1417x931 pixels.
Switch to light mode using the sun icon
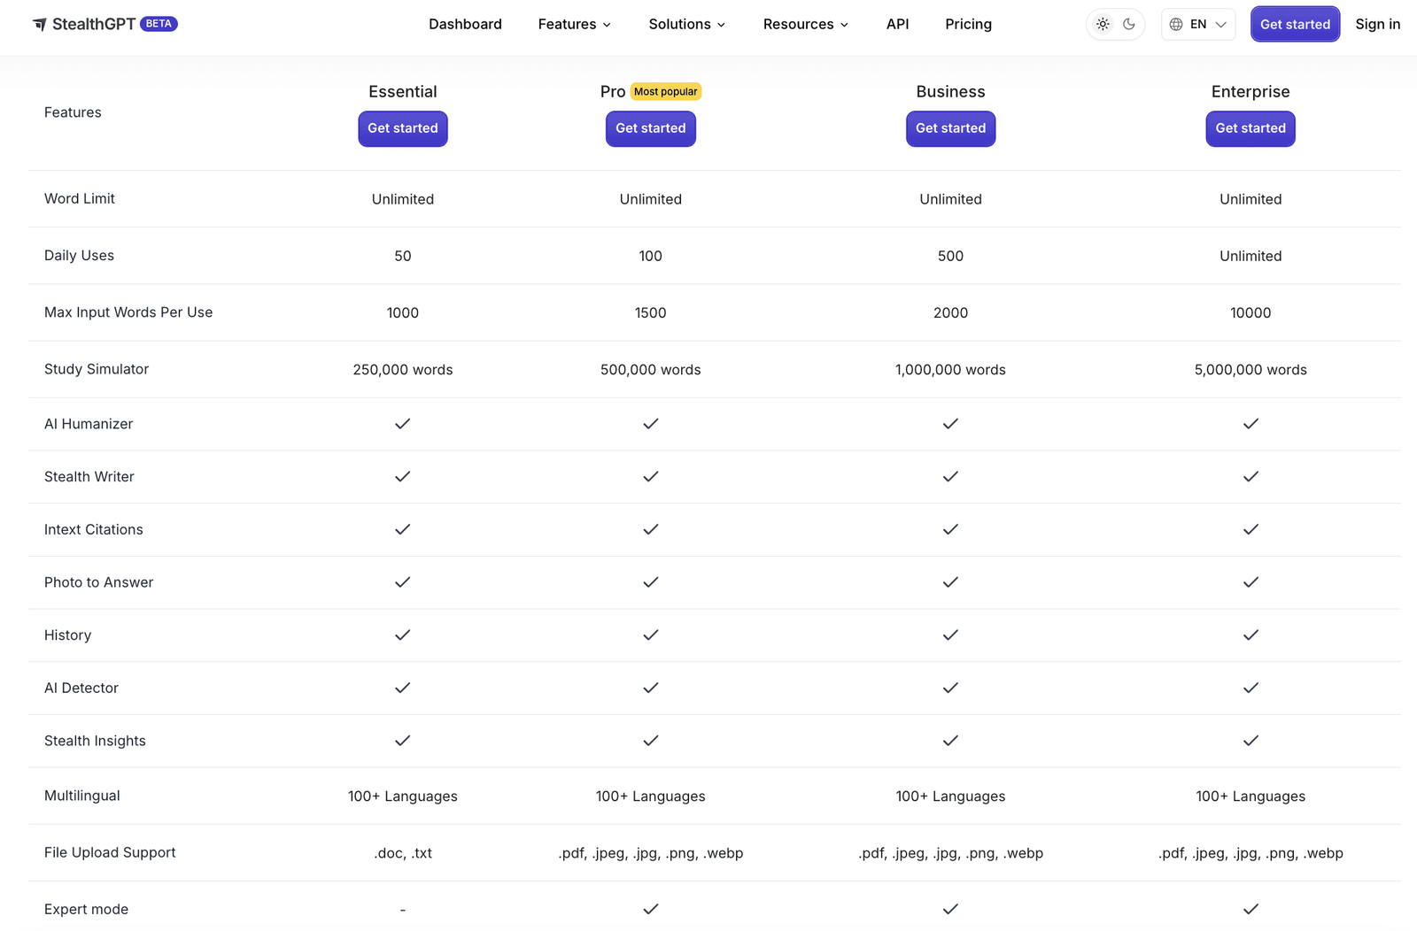tap(1103, 24)
